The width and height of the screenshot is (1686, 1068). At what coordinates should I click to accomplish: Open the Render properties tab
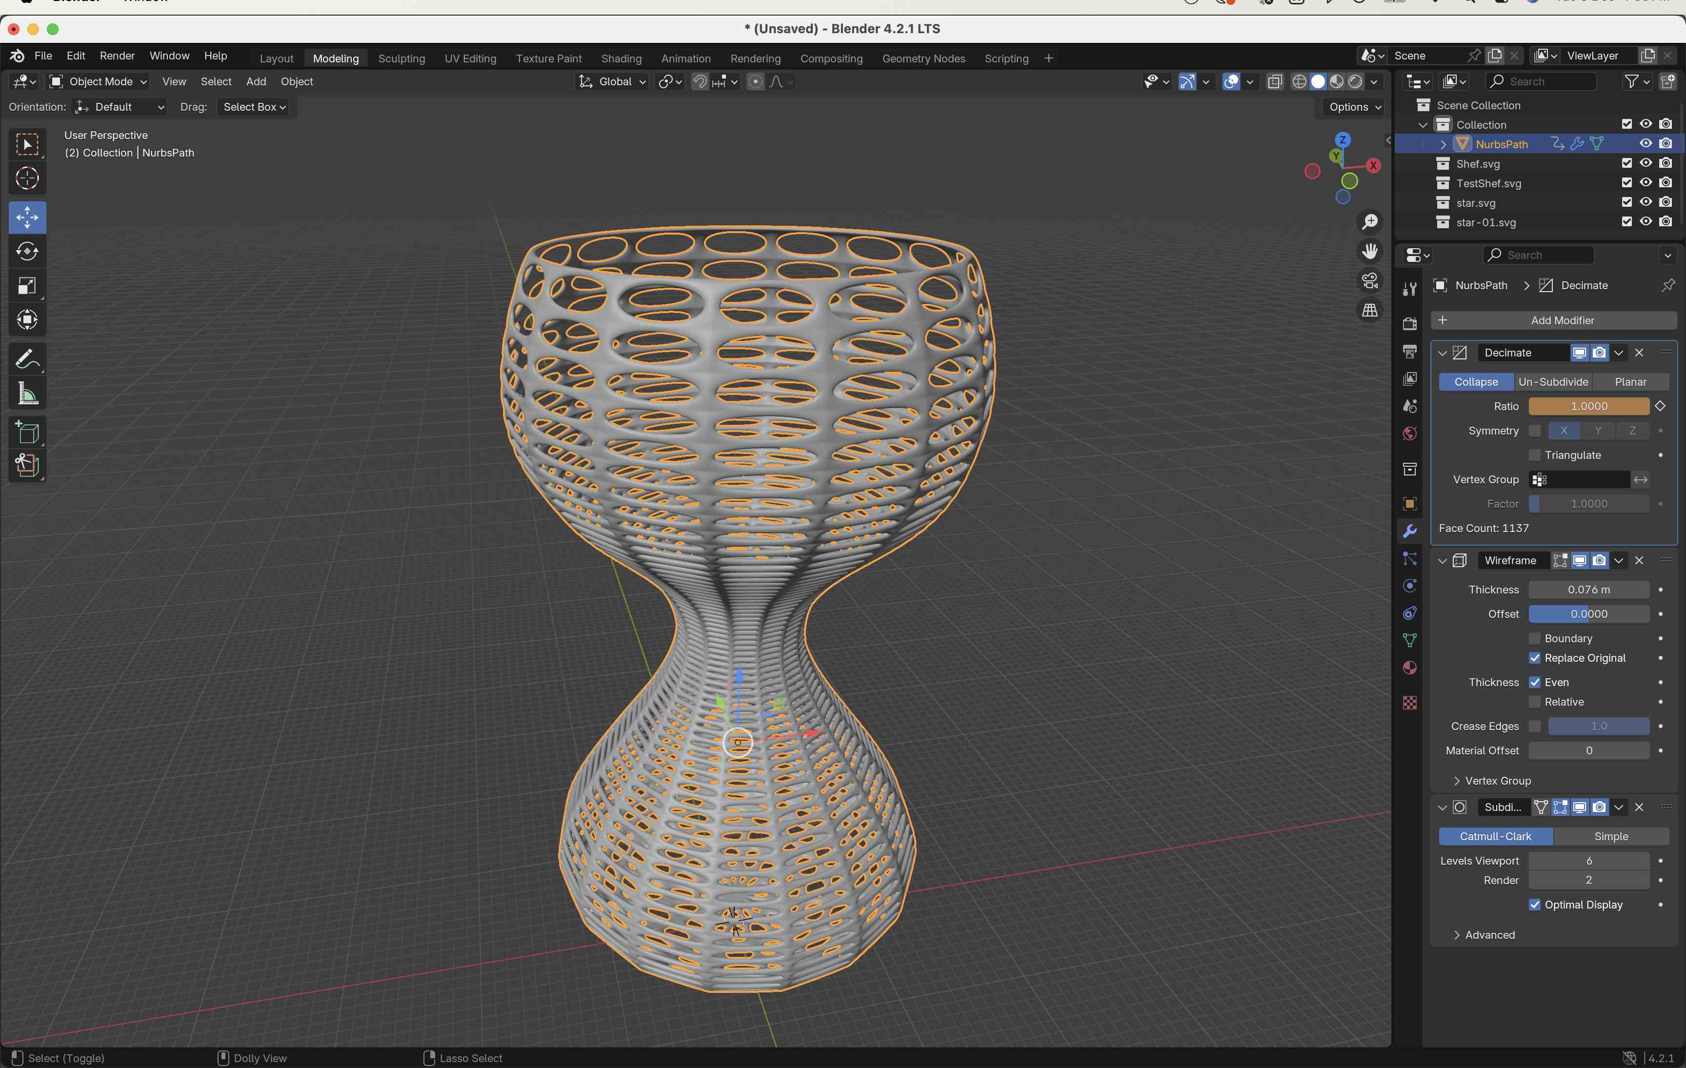tap(1409, 323)
